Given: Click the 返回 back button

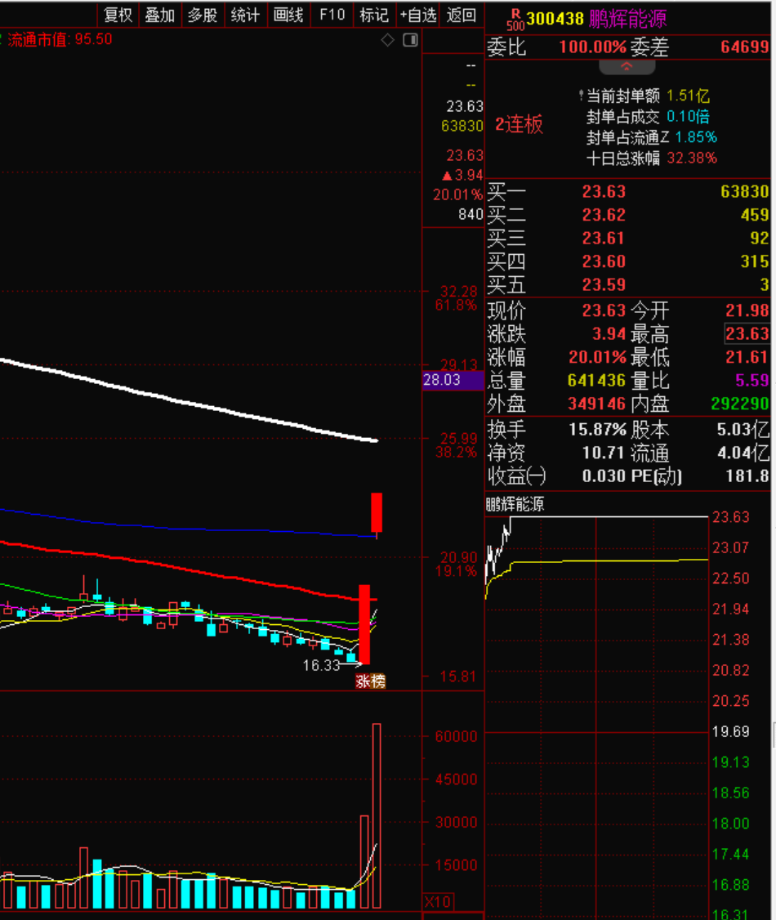Looking at the screenshot, I should [x=462, y=15].
